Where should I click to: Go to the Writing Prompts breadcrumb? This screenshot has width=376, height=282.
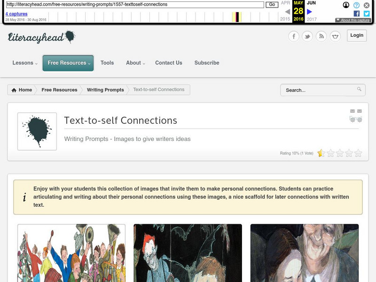(105, 90)
